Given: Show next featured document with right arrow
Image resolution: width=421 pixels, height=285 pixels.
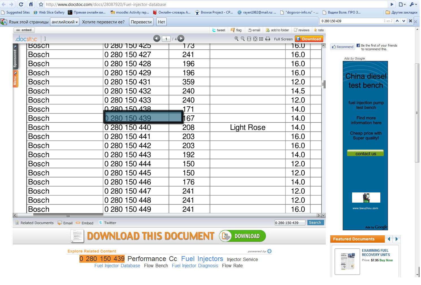Looking at the screenshot, I should [397, 239].
